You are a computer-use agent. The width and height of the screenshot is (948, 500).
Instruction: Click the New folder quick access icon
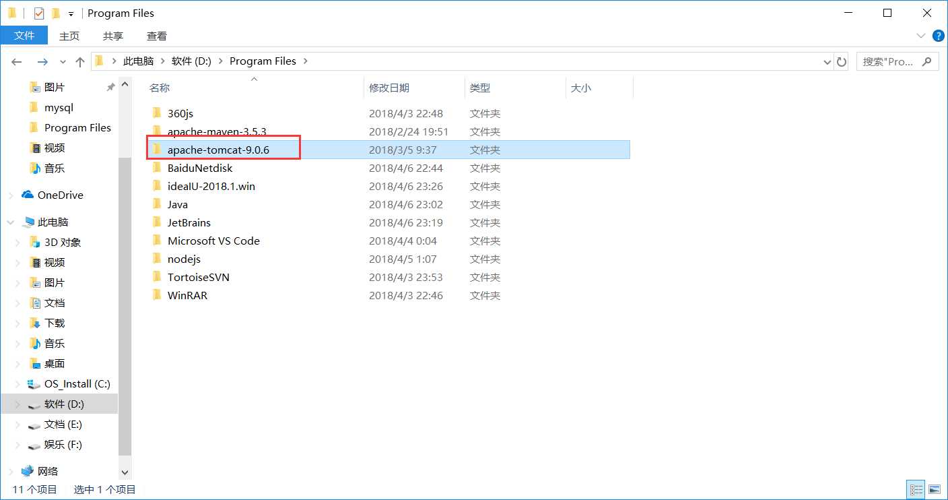tap(56, 13)
